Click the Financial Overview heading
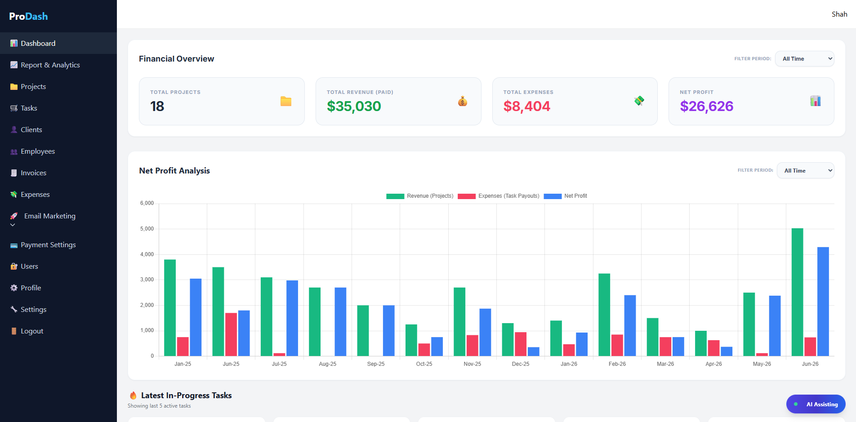Screen dimensions: 856x422 [176, 59]
